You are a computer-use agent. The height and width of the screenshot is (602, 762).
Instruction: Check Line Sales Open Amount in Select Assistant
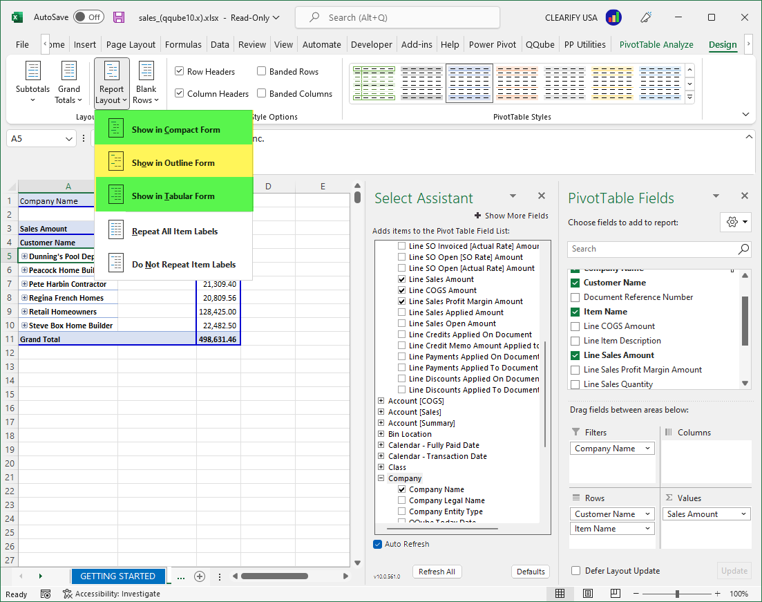[x=401, y=323]
